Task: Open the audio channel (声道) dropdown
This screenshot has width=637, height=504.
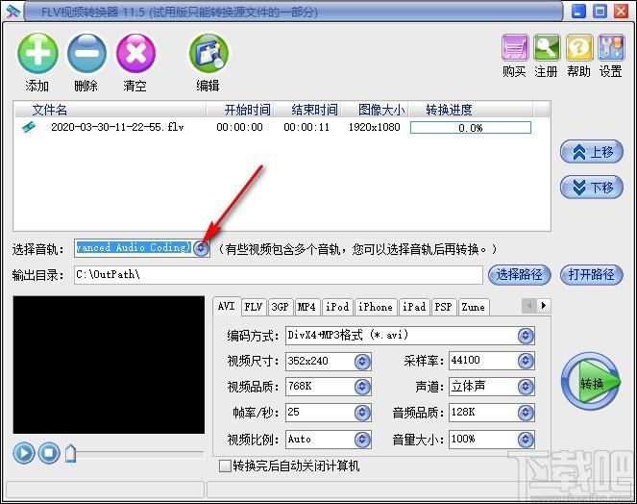Action: (526, 387)
